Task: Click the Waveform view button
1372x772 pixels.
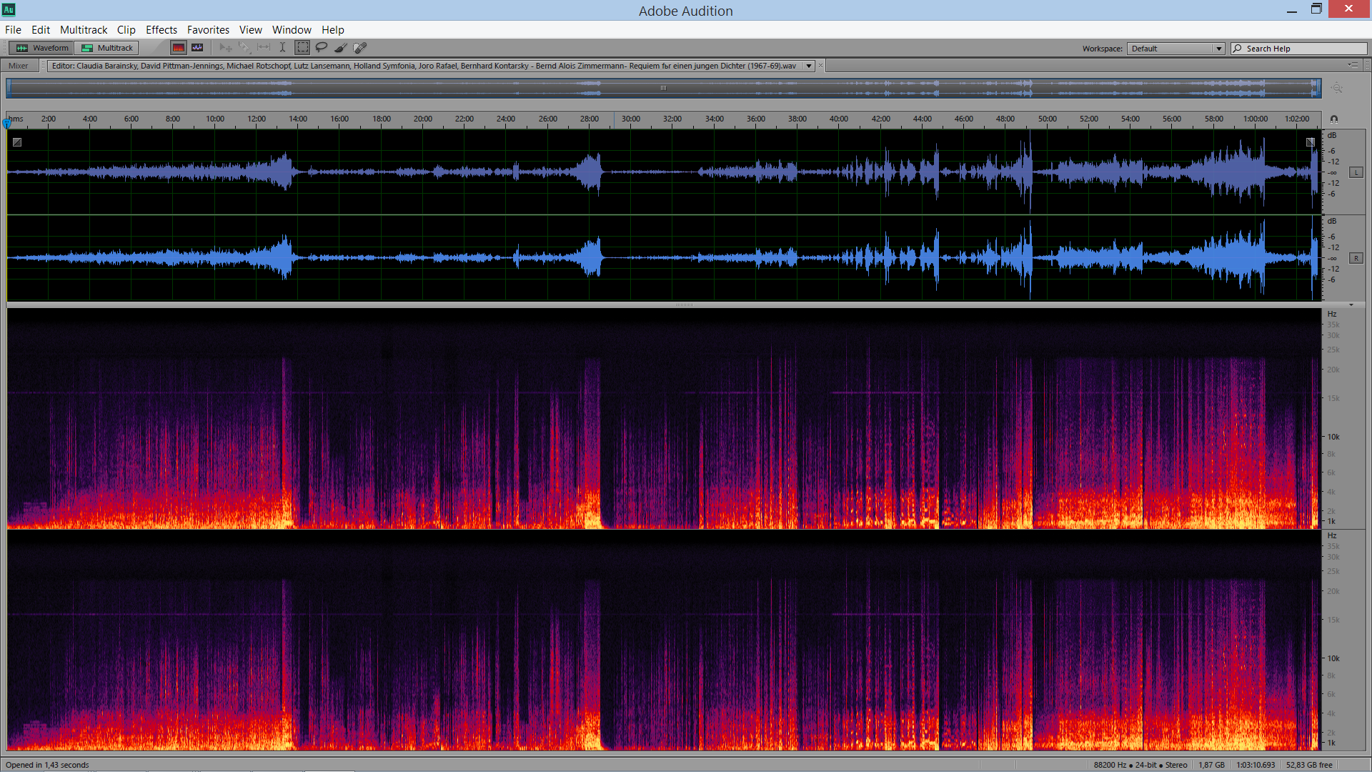Action: coord(43,48)
